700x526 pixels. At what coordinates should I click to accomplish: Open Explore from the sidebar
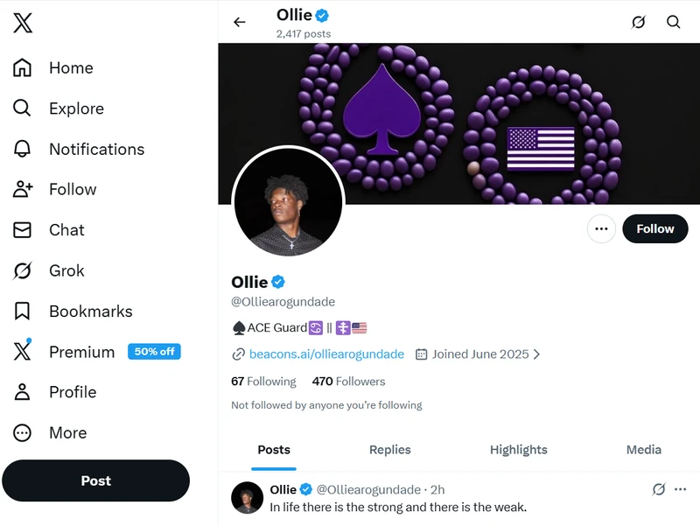tap(59, 109)
